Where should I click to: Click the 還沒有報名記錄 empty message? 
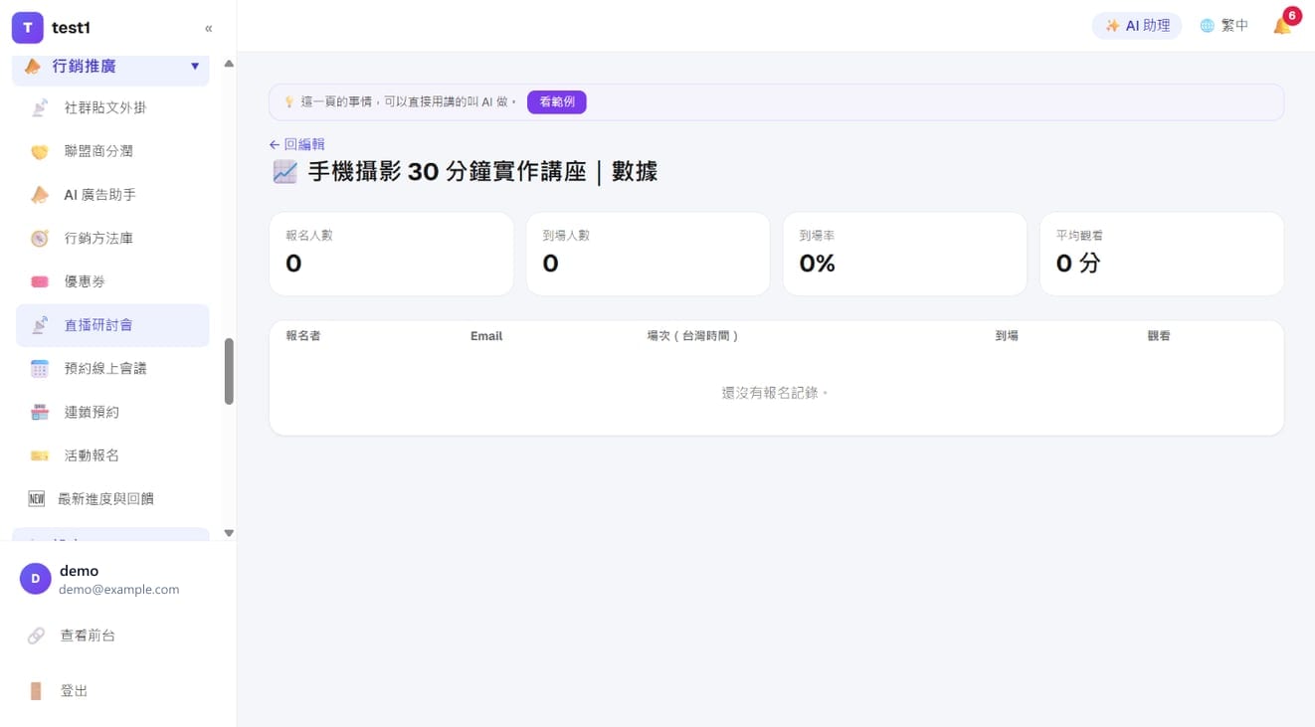pyautogui.click(x=776, y=393)
